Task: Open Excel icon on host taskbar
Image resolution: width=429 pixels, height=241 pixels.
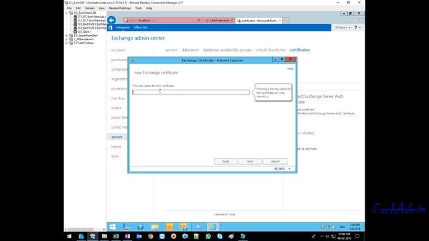Action: tap(116, 236)
